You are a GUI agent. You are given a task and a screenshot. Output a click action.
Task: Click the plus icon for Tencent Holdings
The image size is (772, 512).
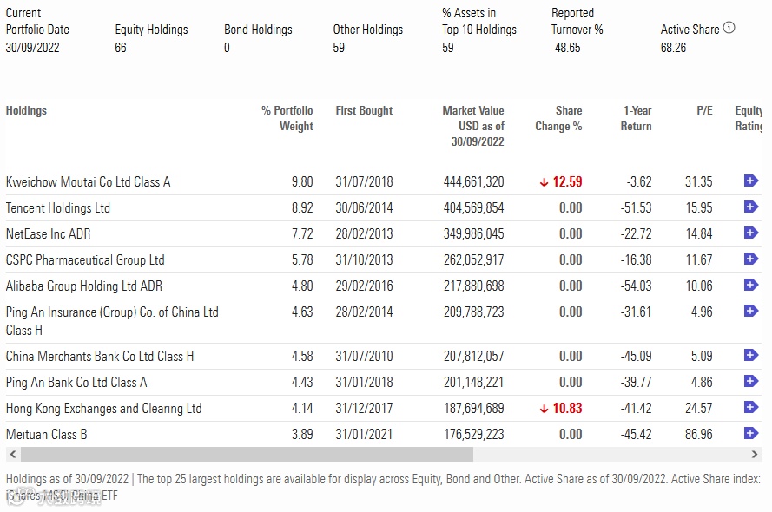pyautogui.click(x=751, y=207)
